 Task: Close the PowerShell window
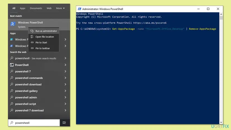click(x=218, y=9)
